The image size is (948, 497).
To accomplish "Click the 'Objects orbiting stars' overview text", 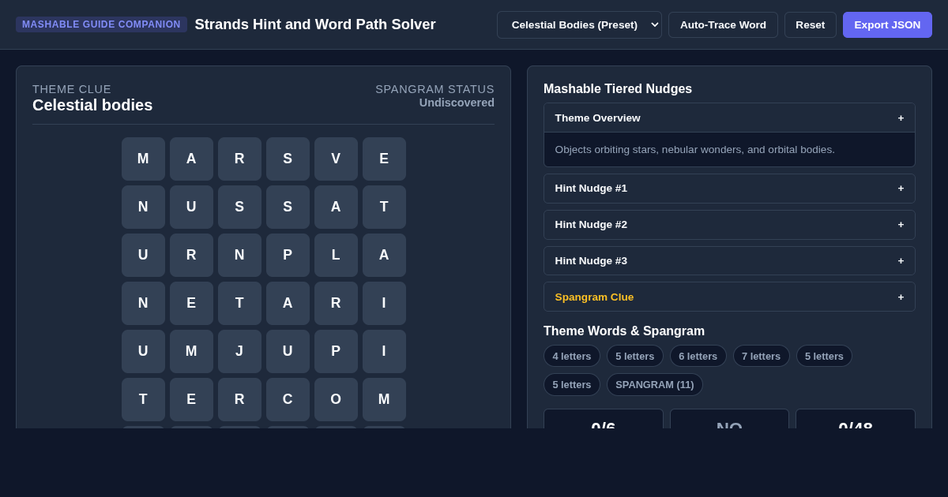I will pyautogui.click(x=694, y=149).
